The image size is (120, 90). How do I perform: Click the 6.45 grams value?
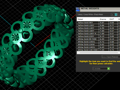click(x=102, y=47)
